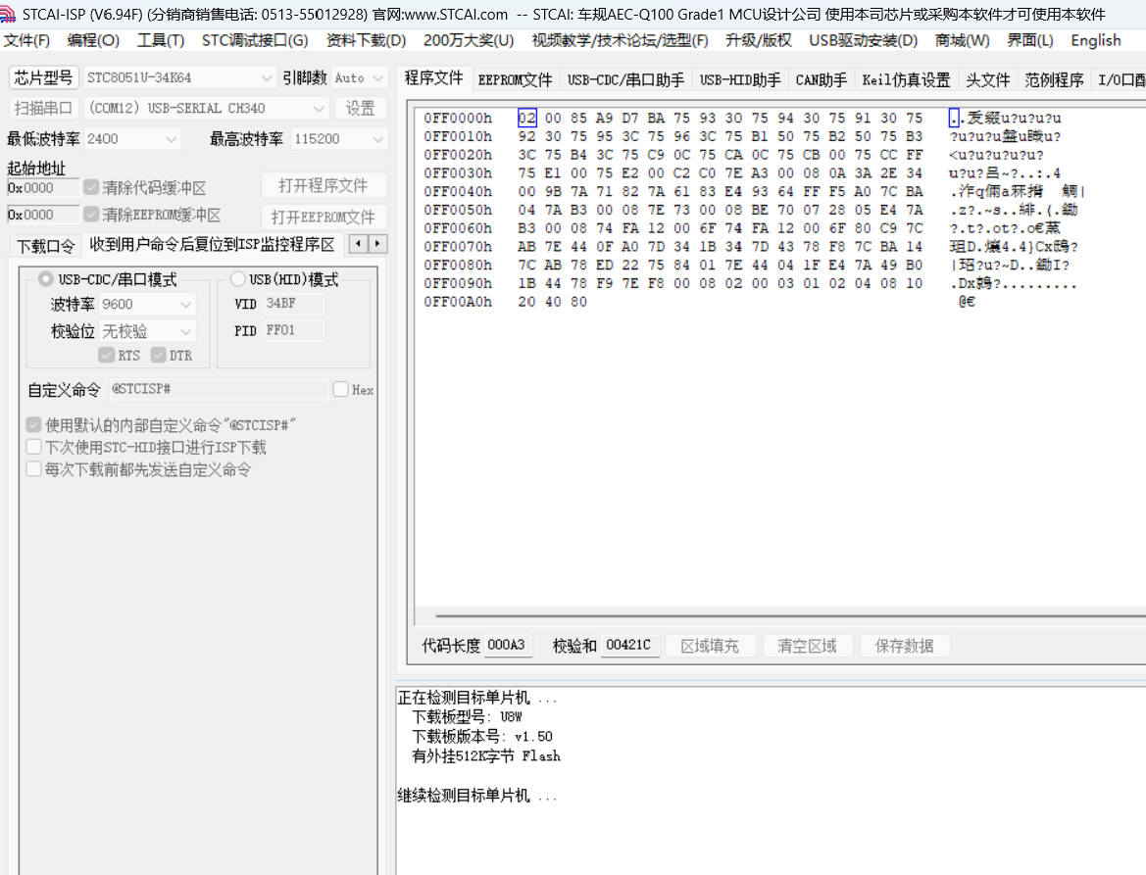
Task: Open the 界面(L) menu
Action: [x=1030, y=40]
